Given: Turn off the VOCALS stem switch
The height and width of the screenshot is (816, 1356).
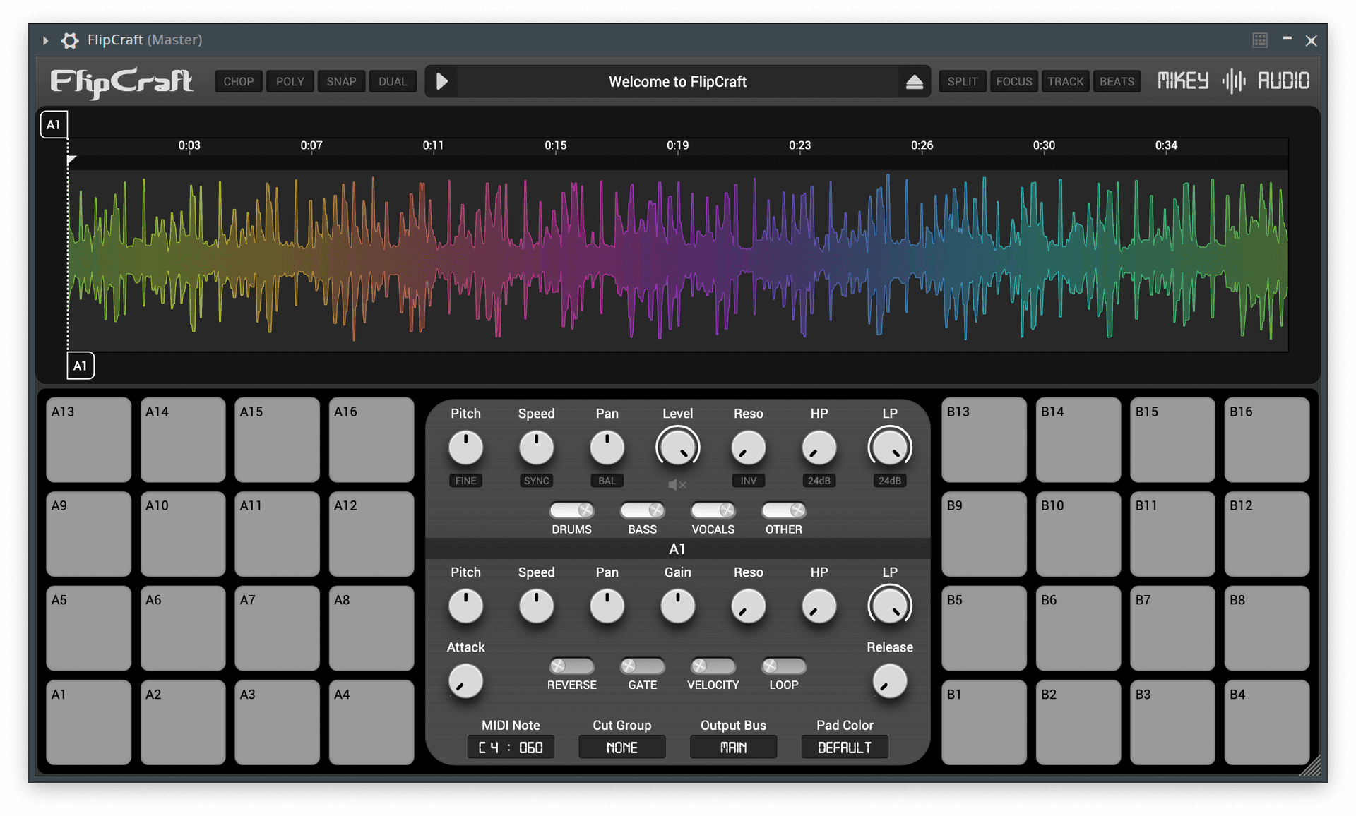Looking at the screenshot, I should (x=713, y=510).
